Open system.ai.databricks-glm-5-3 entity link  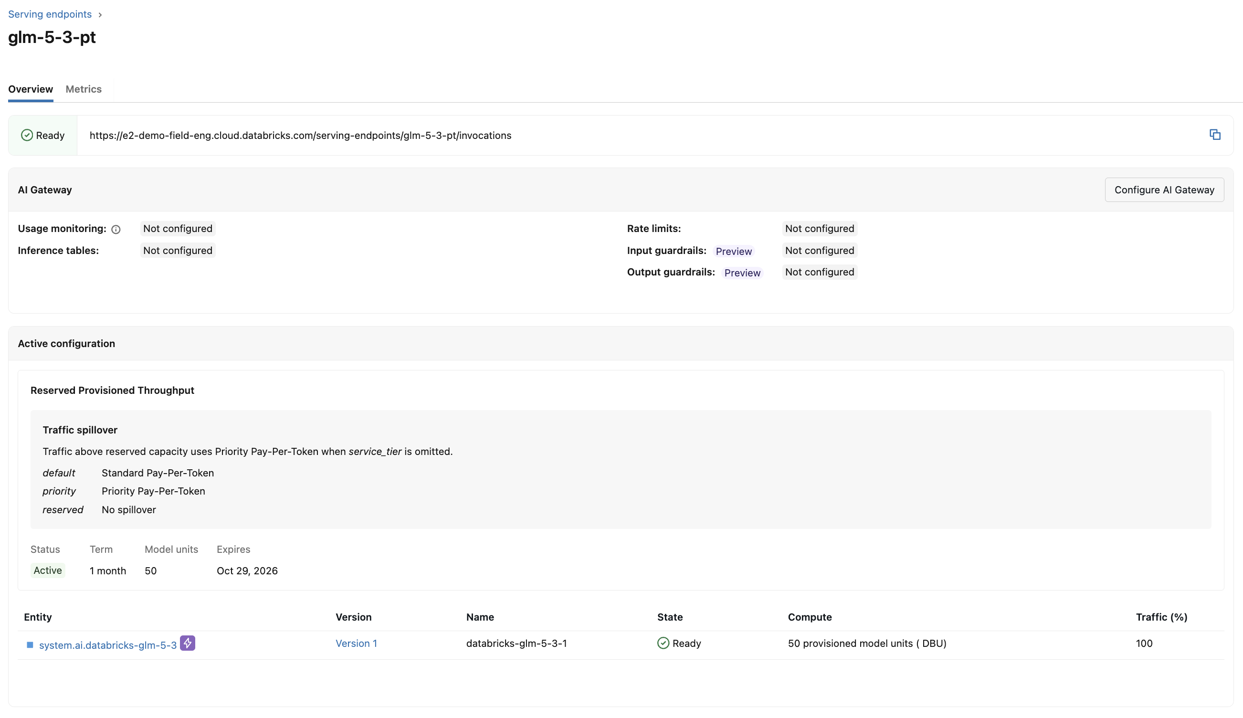(108, 645)
